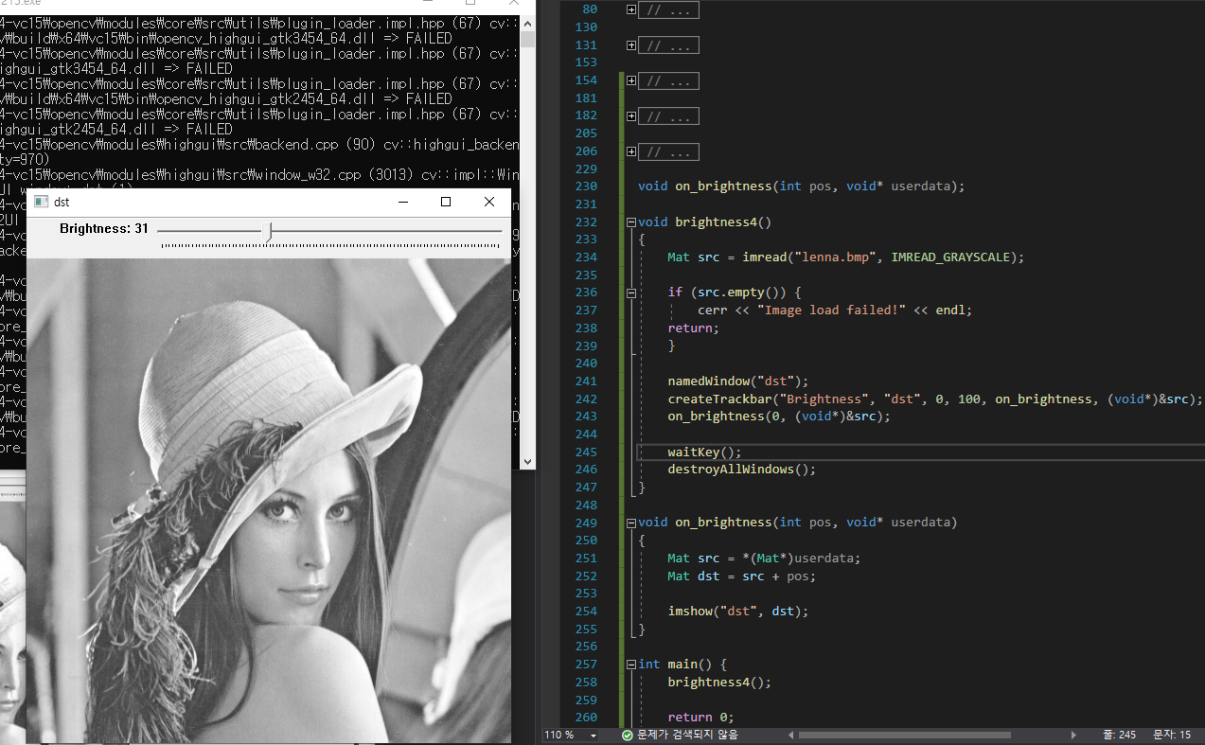1205x745 pixels.
Task: Click namedWindow call on line 241
Action: click(738, 381)
